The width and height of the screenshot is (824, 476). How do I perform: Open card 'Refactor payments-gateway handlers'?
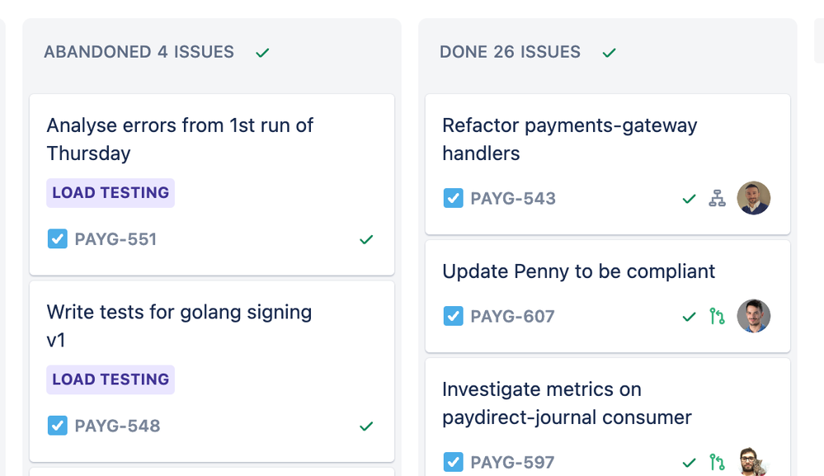608,164
